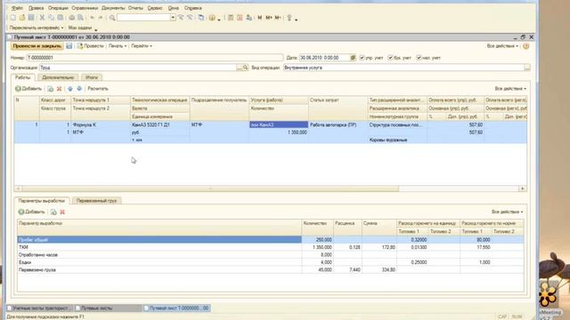Click the M+ memory add button
The height and width of the screenshot is (320, 570).
tap(269, 18)
